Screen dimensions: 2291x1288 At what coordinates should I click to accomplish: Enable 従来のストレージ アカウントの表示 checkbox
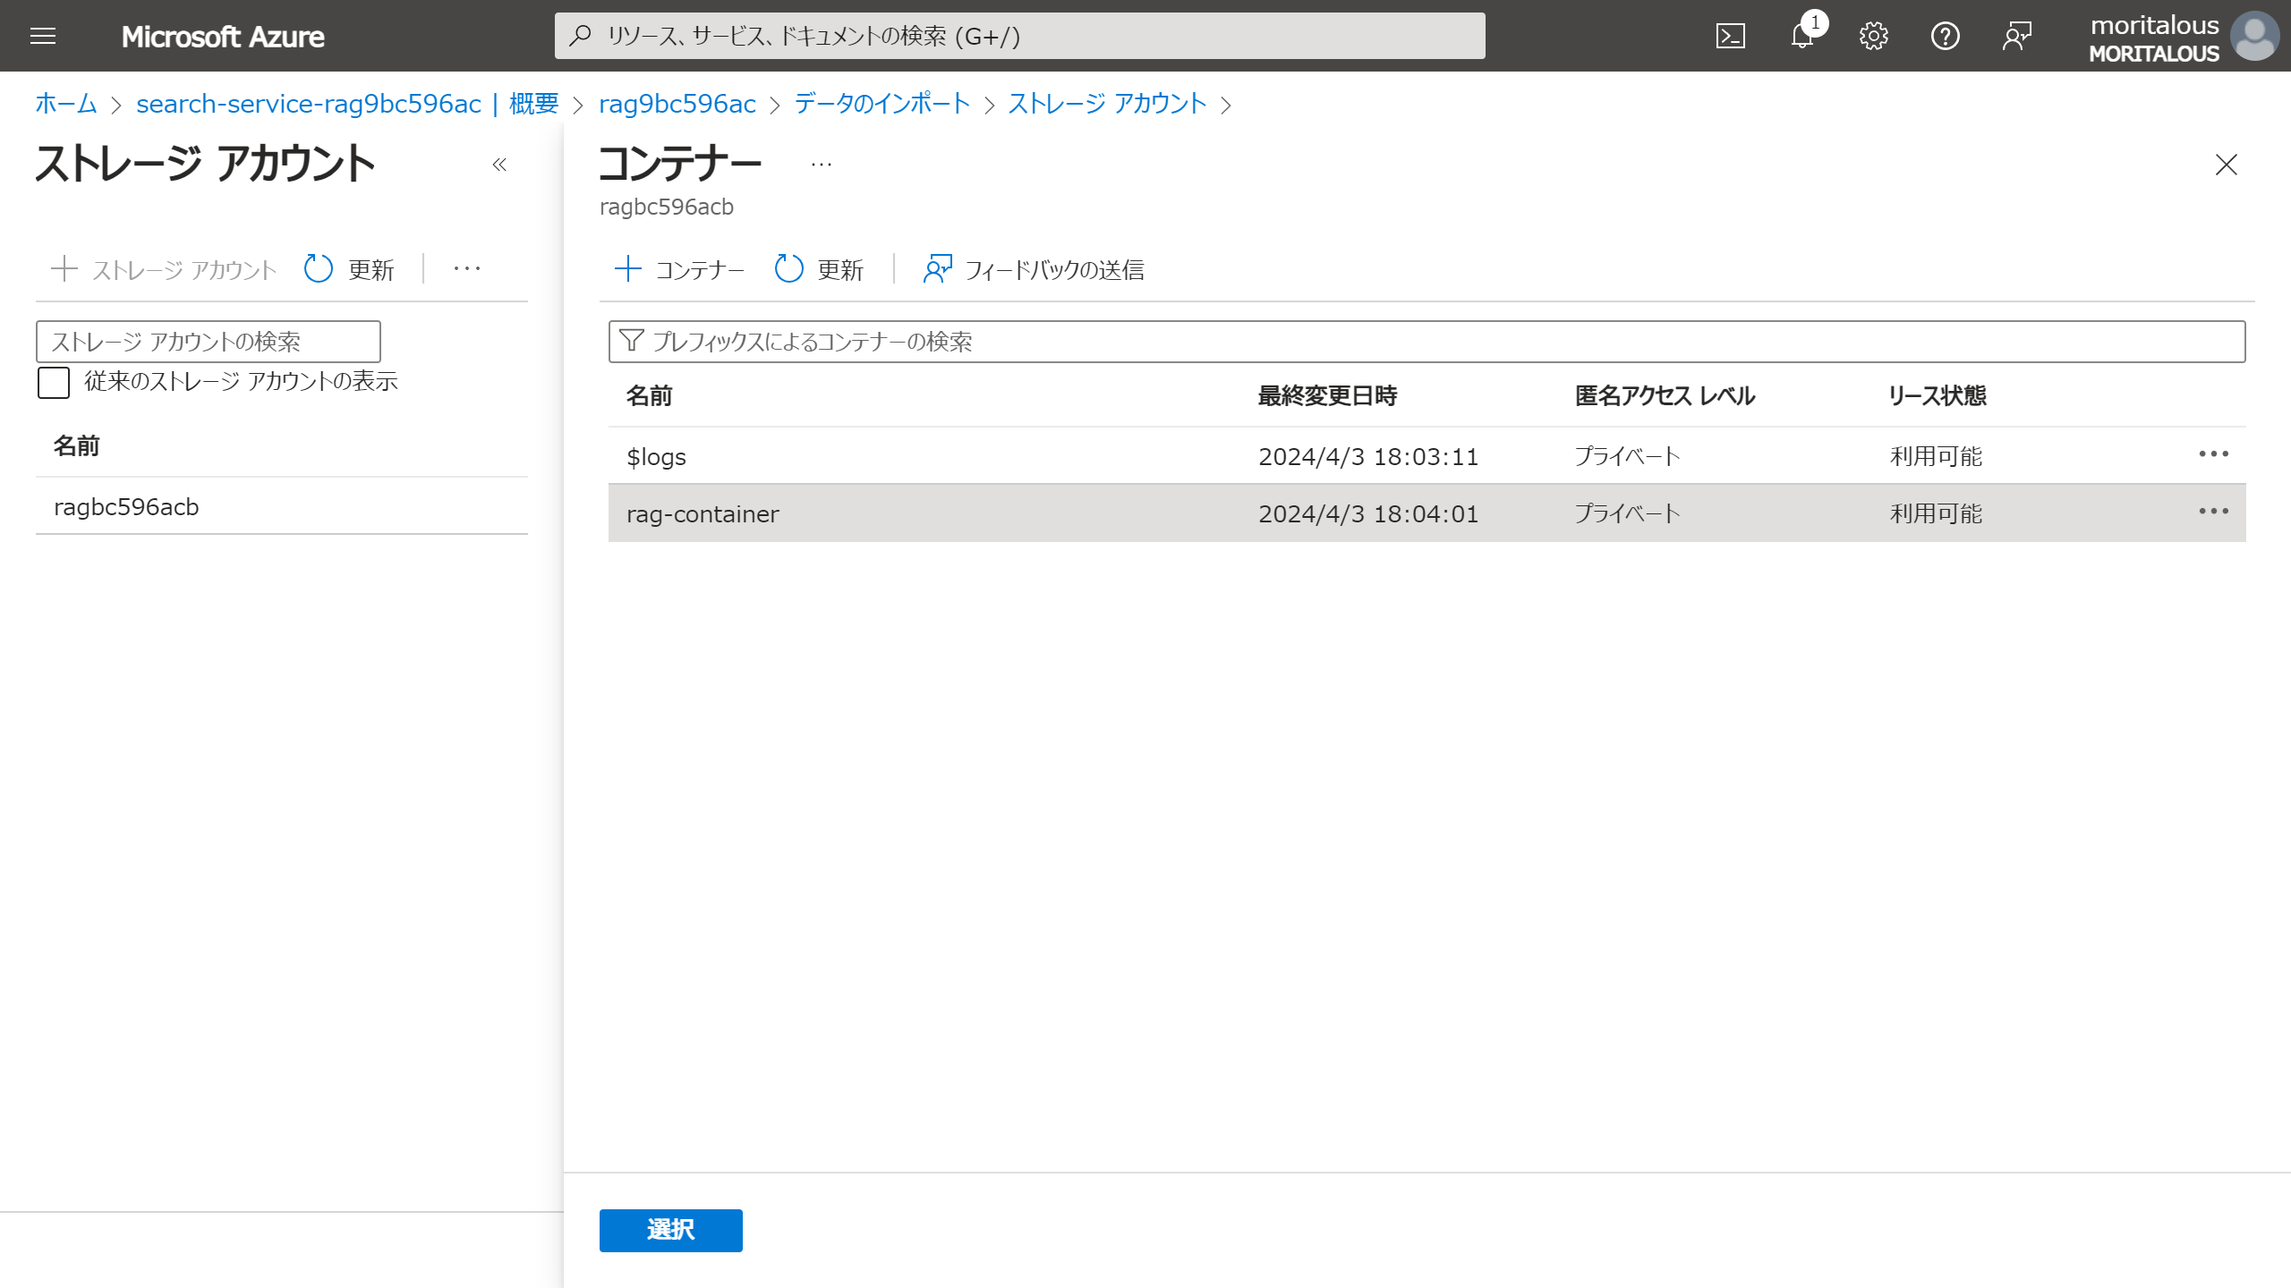[x=53, y=383]
